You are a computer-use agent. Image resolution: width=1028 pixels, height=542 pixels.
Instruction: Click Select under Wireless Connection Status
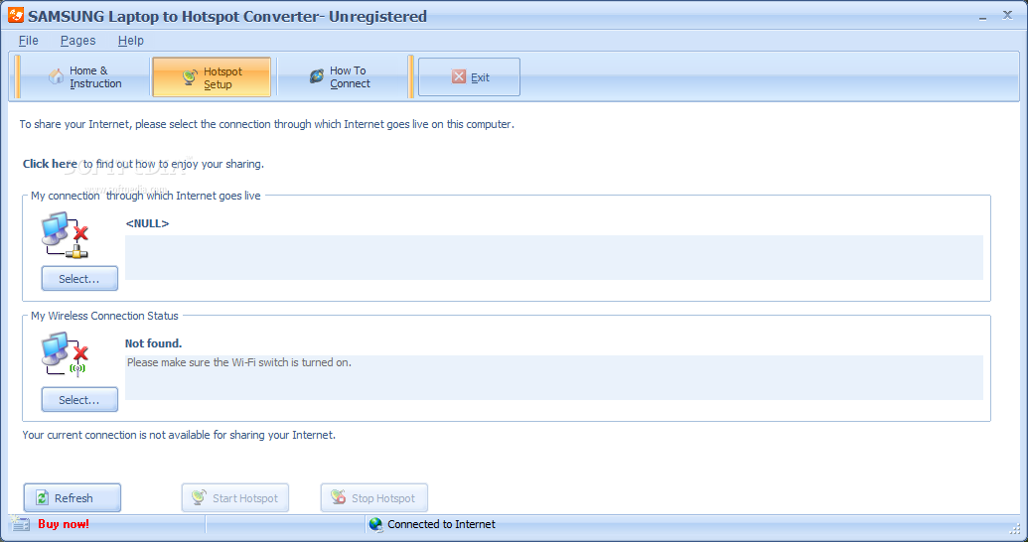[79, 400]
